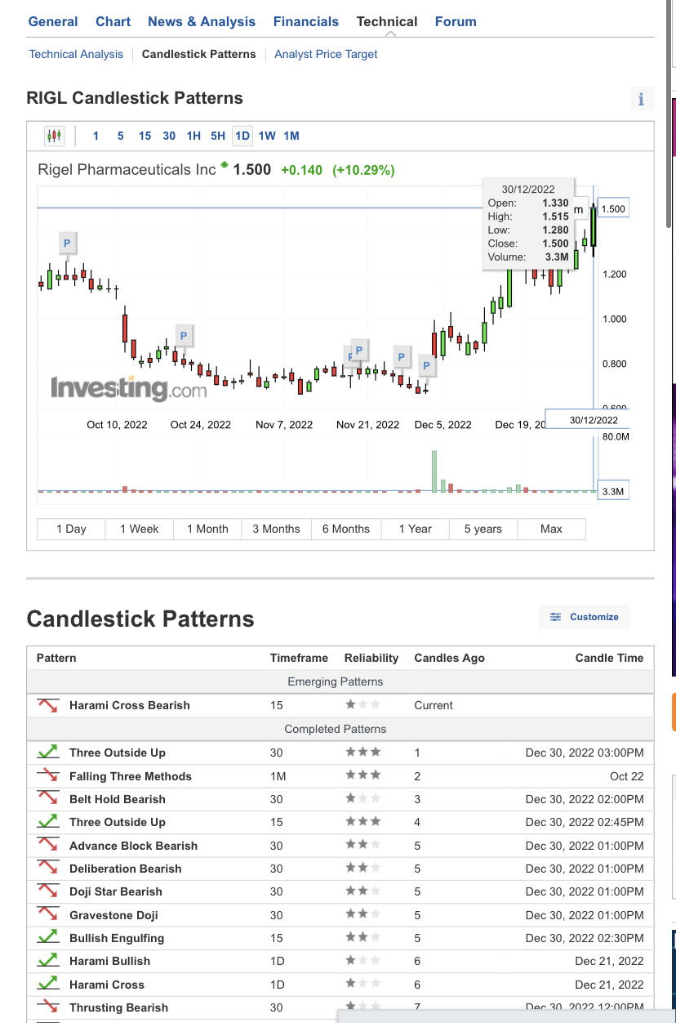Image resolution: width=676 pixels, height=1023 pixels.
Task: Click the Gravestone Doji pattern name
Action: (x=113, y=915)
